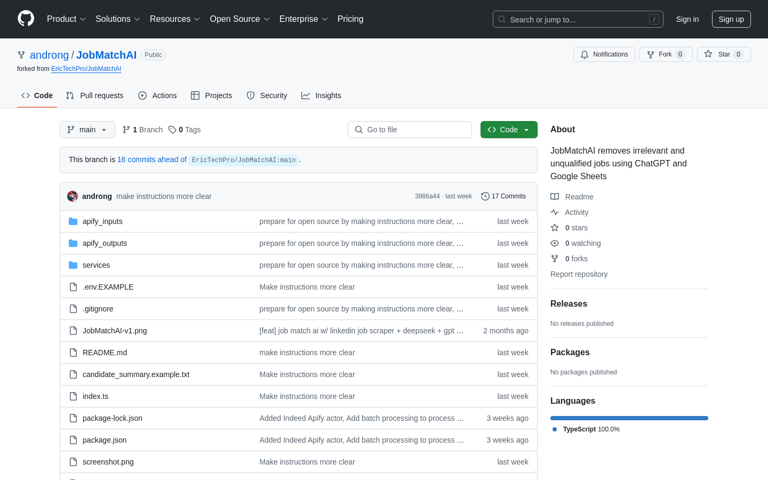Click the star icon beside 0 stars
The width and height of the screenshot is (768, 480).
555,228
